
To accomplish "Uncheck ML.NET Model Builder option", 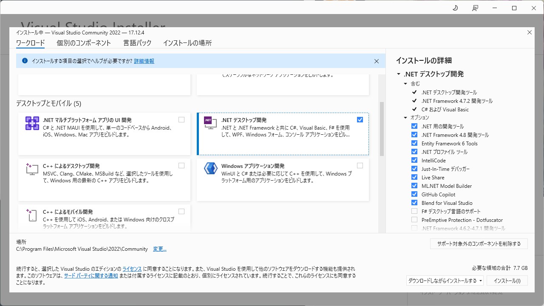I will point(414,186).
